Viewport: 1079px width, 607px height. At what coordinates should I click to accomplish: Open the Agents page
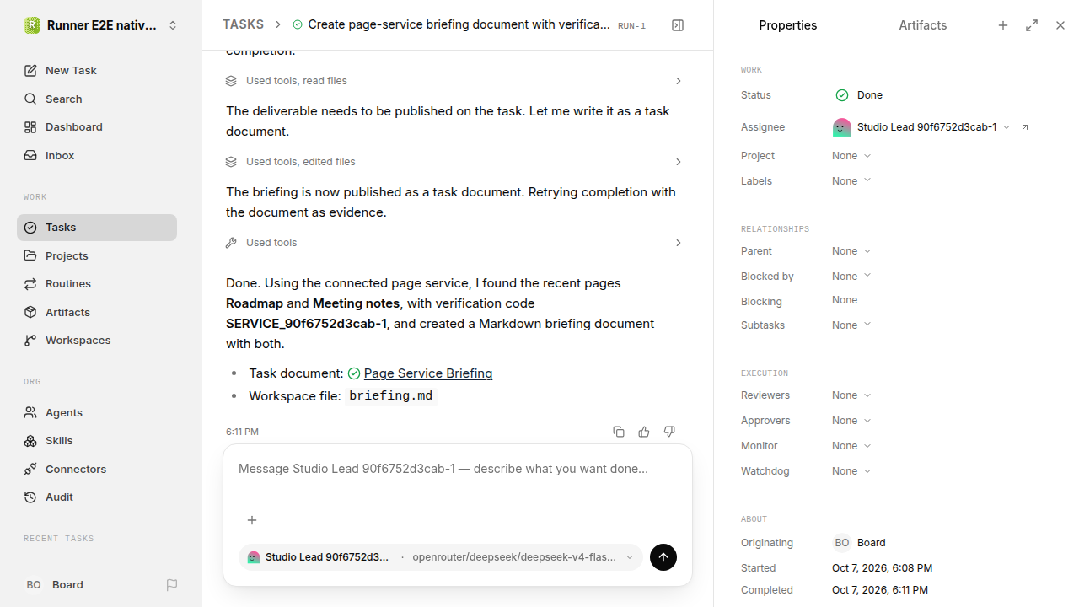[97, 412]
